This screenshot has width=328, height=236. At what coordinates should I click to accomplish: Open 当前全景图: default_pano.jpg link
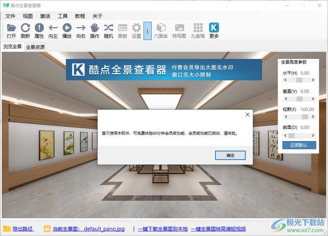pos(89,229)
